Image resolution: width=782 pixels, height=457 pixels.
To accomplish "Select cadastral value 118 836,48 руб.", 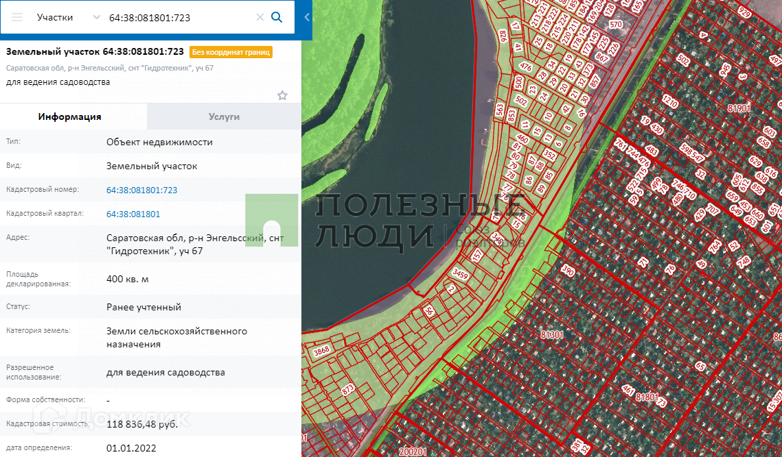I will coord(142,424).
